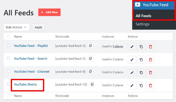Screen dimensions: 176x102
Task: View the 1 places instances link
Action: point(118,46)
